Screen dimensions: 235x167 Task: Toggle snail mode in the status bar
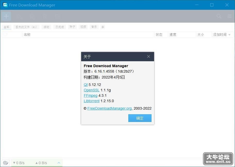point(6,163)
